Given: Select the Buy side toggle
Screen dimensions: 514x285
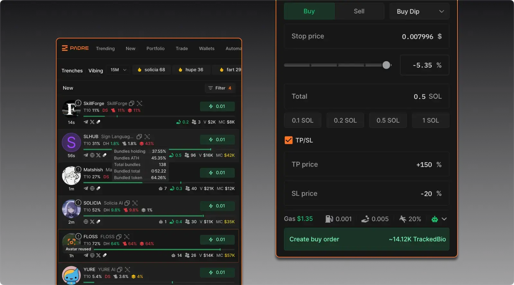Looking at the screenshot, I should (309, 11).
